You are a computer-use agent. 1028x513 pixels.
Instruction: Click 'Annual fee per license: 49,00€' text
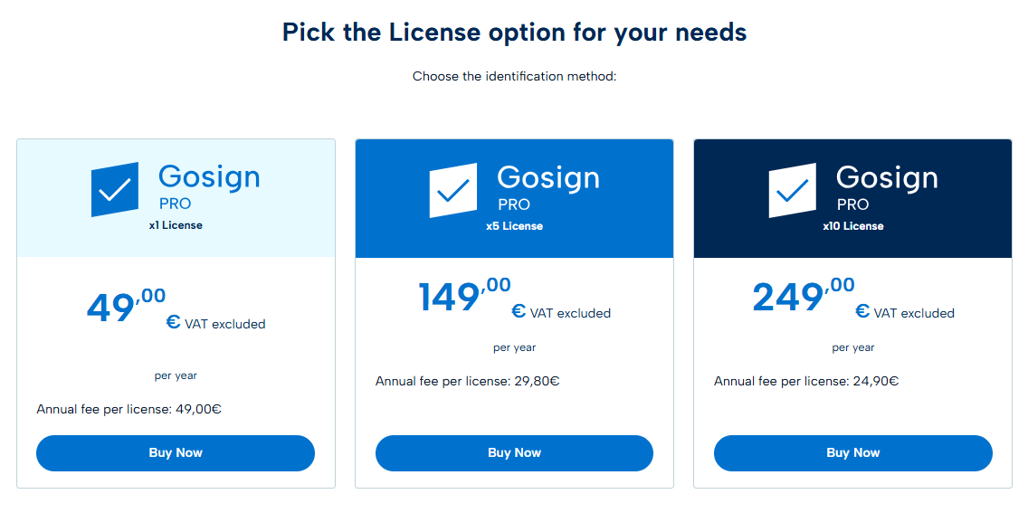click(129, 409)
